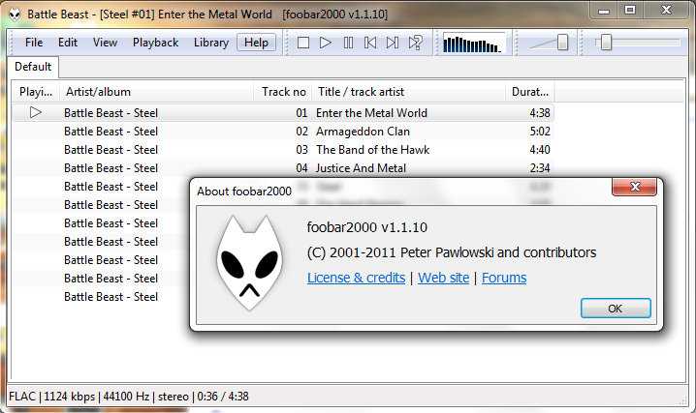Open the Web site link
Viewport: 696px width, 413px height.
tap(443, 278)
